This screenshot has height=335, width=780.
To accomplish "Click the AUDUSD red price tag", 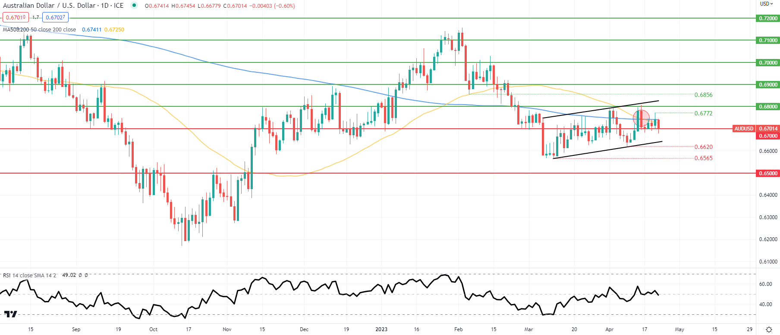I will point(744,129).
